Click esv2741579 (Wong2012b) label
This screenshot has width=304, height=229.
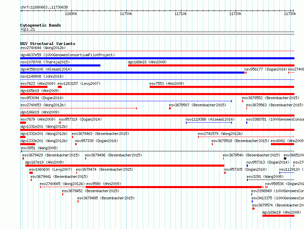(x=220, y=134)
